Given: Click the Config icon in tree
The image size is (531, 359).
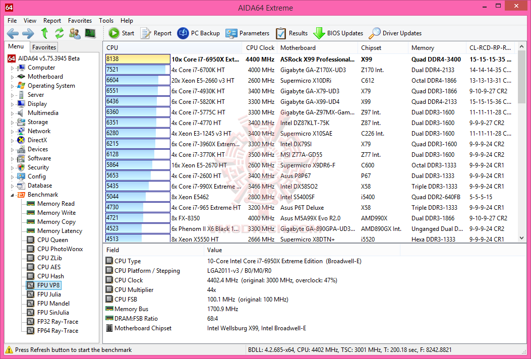Looking at the screenshot, I should click(21, 176).
